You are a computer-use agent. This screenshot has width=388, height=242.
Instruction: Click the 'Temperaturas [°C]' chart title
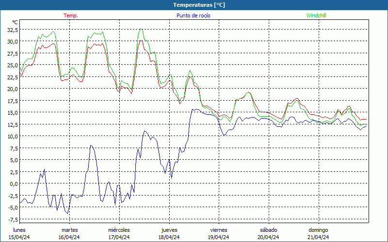pyautogui.click(x=199, y=5)
